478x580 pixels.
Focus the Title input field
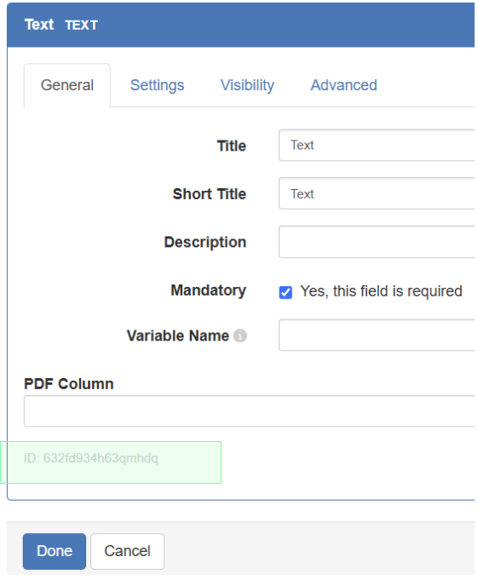[x=377, y=145]
